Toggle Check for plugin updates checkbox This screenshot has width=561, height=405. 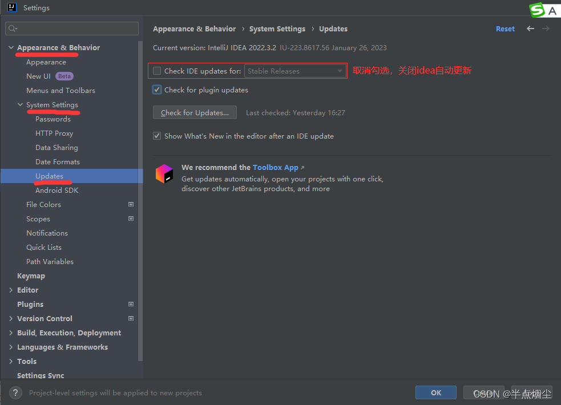[x=157, y=90]
